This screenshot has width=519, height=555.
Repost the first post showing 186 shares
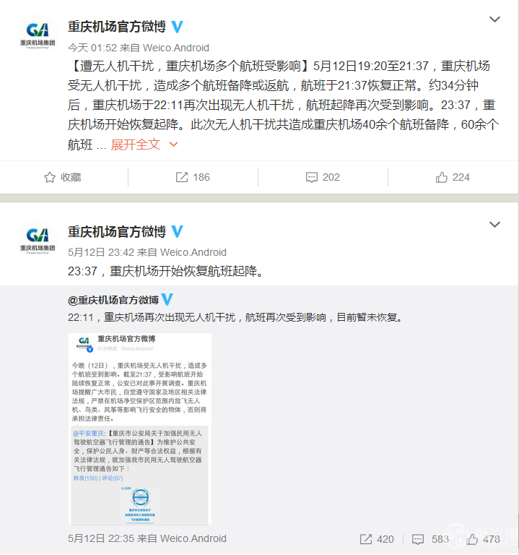193,177
